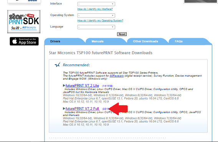Click the star icon beside Recommended

pyautogui.click(x=57, y=65)
